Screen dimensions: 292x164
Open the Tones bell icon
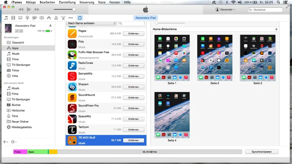click(56, 18)
